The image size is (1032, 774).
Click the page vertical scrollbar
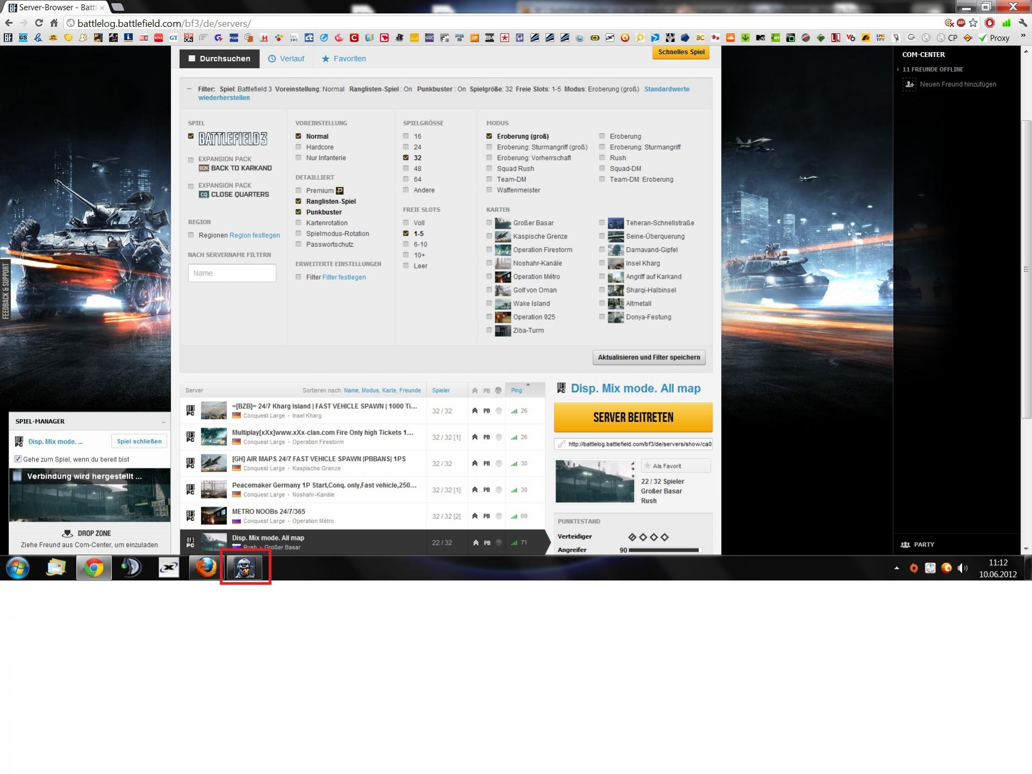[1026, 269]
